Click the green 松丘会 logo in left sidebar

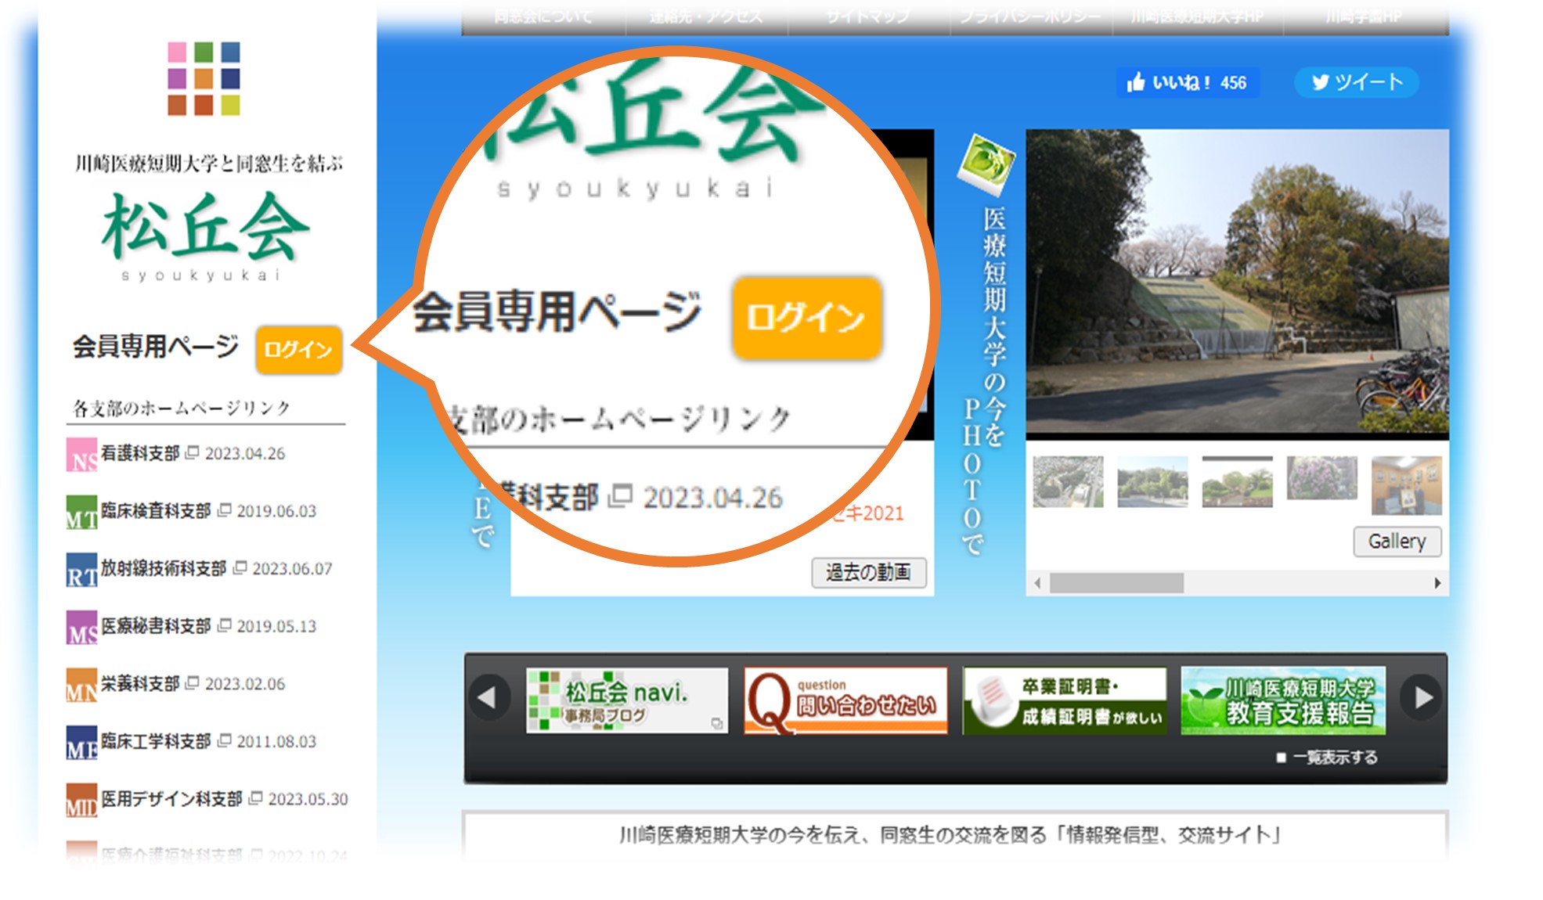(205, 227)
